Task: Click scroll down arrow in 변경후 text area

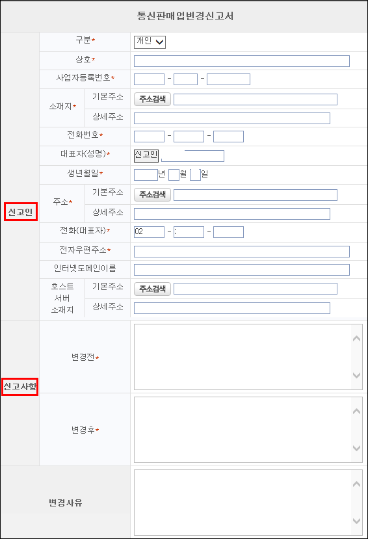Action: pos(357,448)
